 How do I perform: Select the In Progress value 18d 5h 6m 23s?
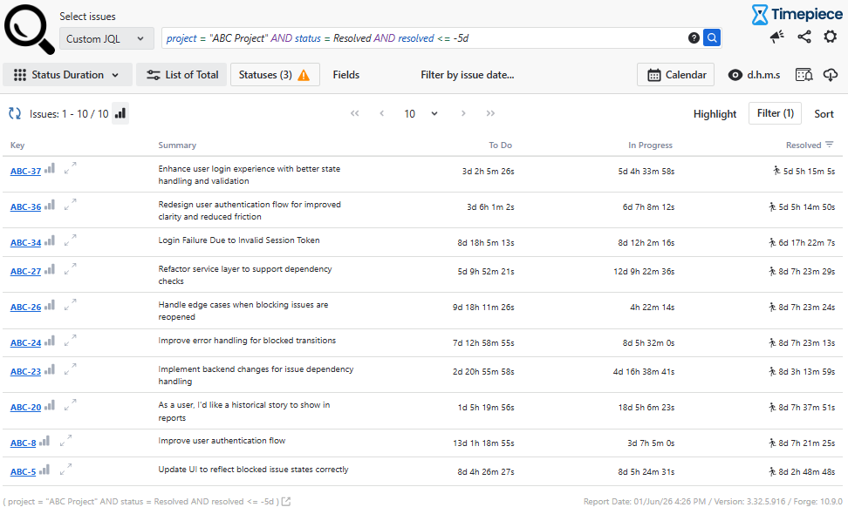click(x=646, y=408)
